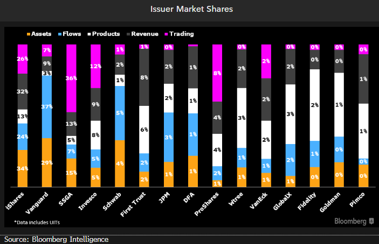Click the orange Assets legend swatch

coord(27,34)
